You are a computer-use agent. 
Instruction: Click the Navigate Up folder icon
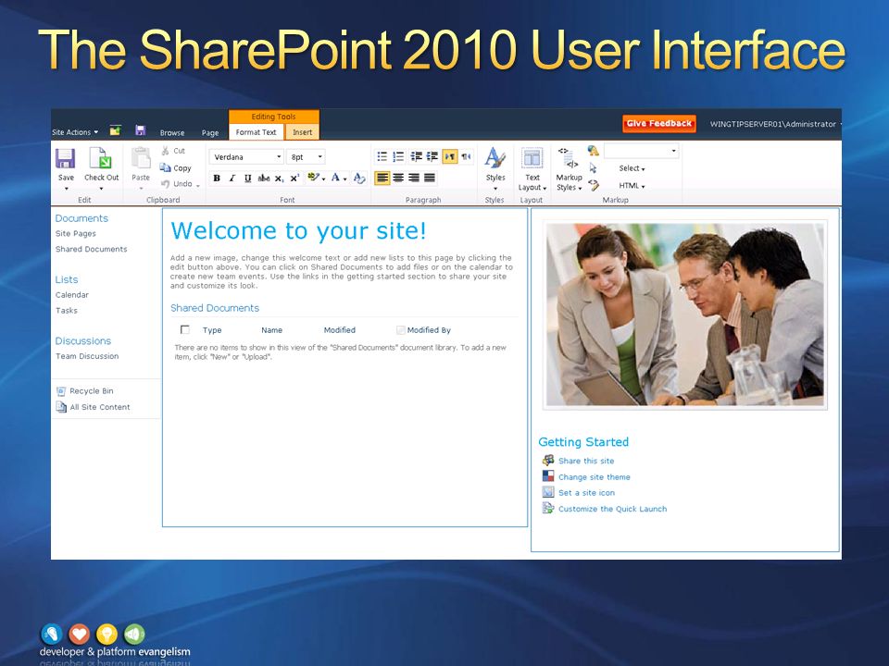(x=115, y=130)
